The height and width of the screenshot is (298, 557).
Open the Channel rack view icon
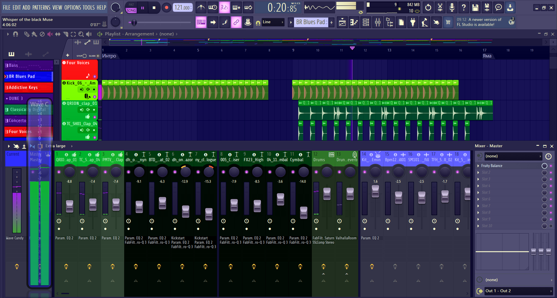point(366,22)
